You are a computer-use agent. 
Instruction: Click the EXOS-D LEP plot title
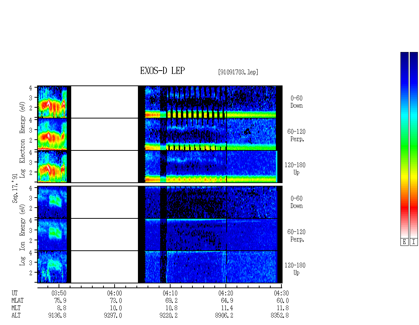[x=162, y=71]
